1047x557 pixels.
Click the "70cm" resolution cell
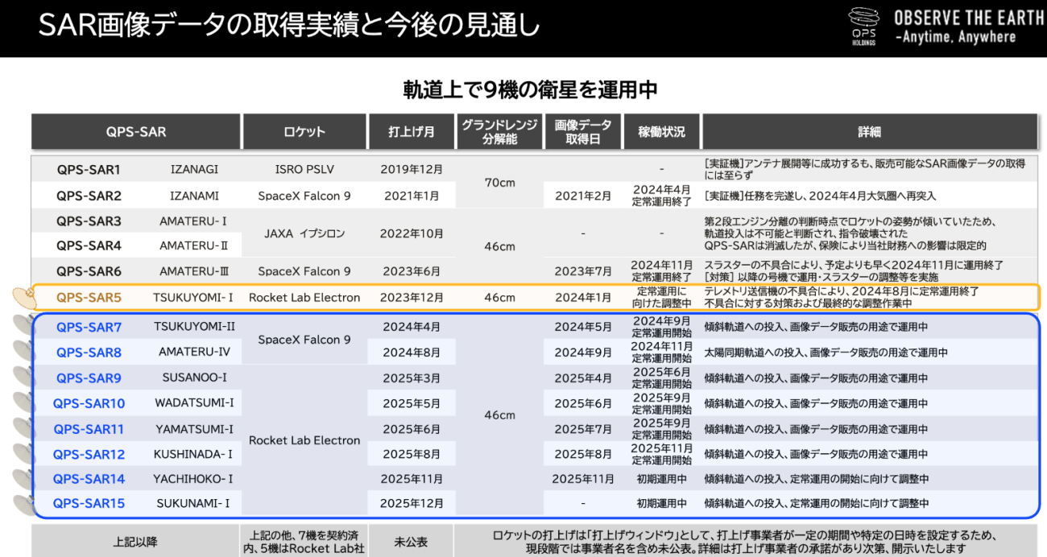pos(499,183)
